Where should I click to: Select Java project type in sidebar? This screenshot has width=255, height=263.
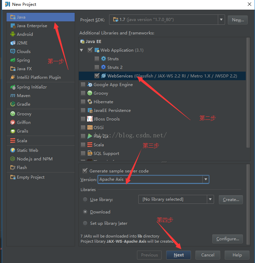[41, 17]
